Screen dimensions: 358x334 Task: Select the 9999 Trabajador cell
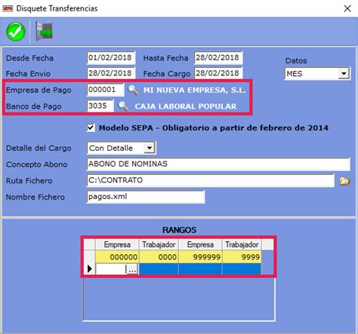click(242, 257)
